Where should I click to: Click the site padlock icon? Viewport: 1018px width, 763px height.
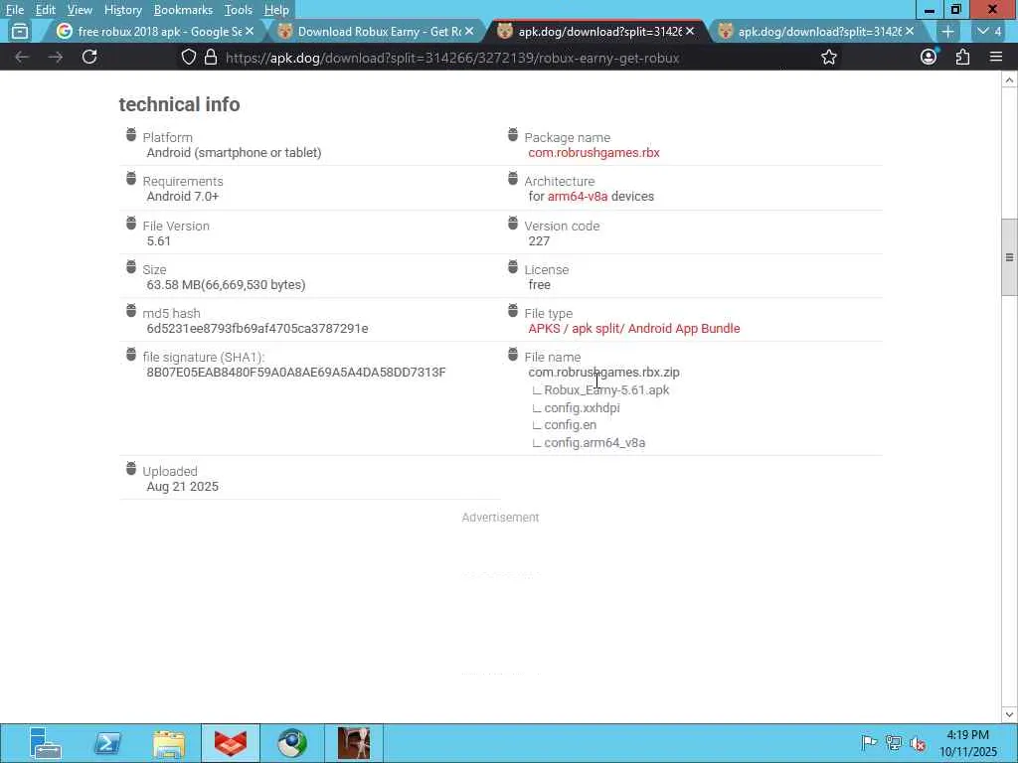click(211, 57)
